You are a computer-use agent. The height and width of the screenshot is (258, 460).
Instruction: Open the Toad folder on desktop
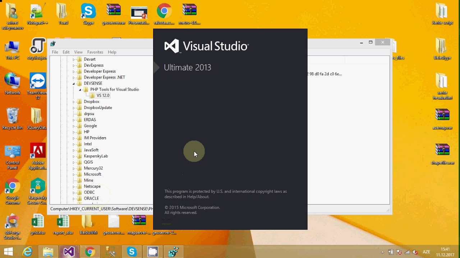[x=63, y=14]
